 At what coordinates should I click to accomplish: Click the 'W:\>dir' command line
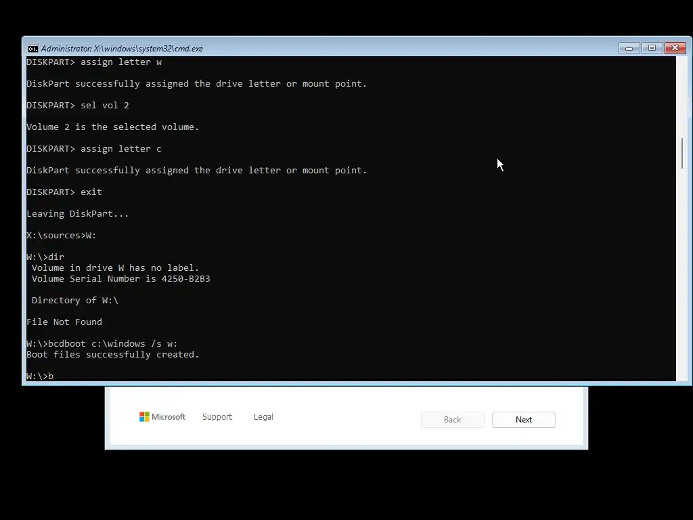45,257
